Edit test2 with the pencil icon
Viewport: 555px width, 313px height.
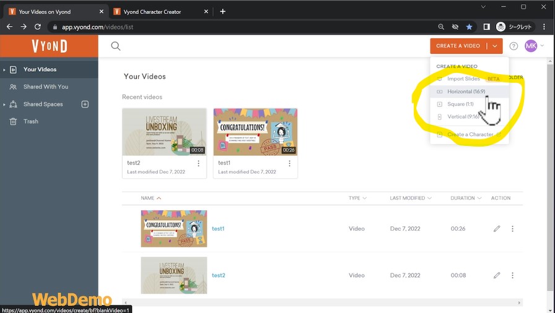click(497, 275)
